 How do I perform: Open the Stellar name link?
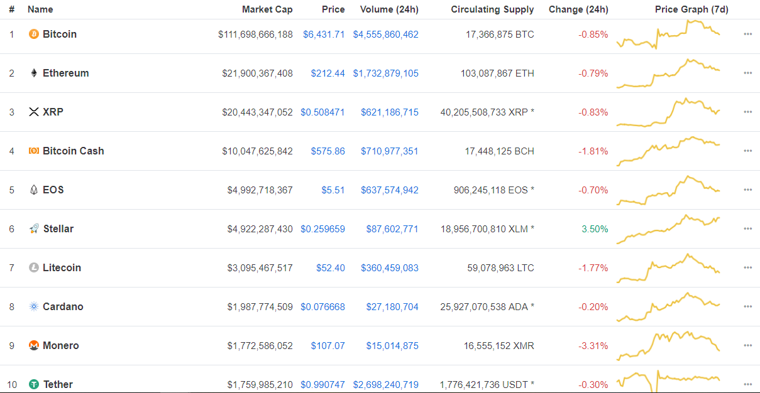pos(58,229)
